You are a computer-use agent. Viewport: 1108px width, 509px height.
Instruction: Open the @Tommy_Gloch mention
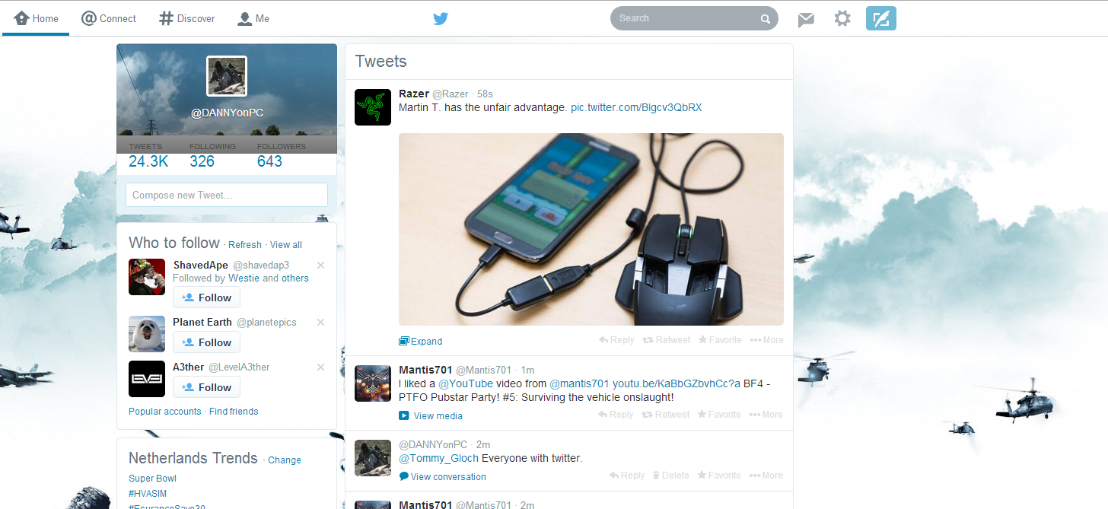tap(439, 458)
